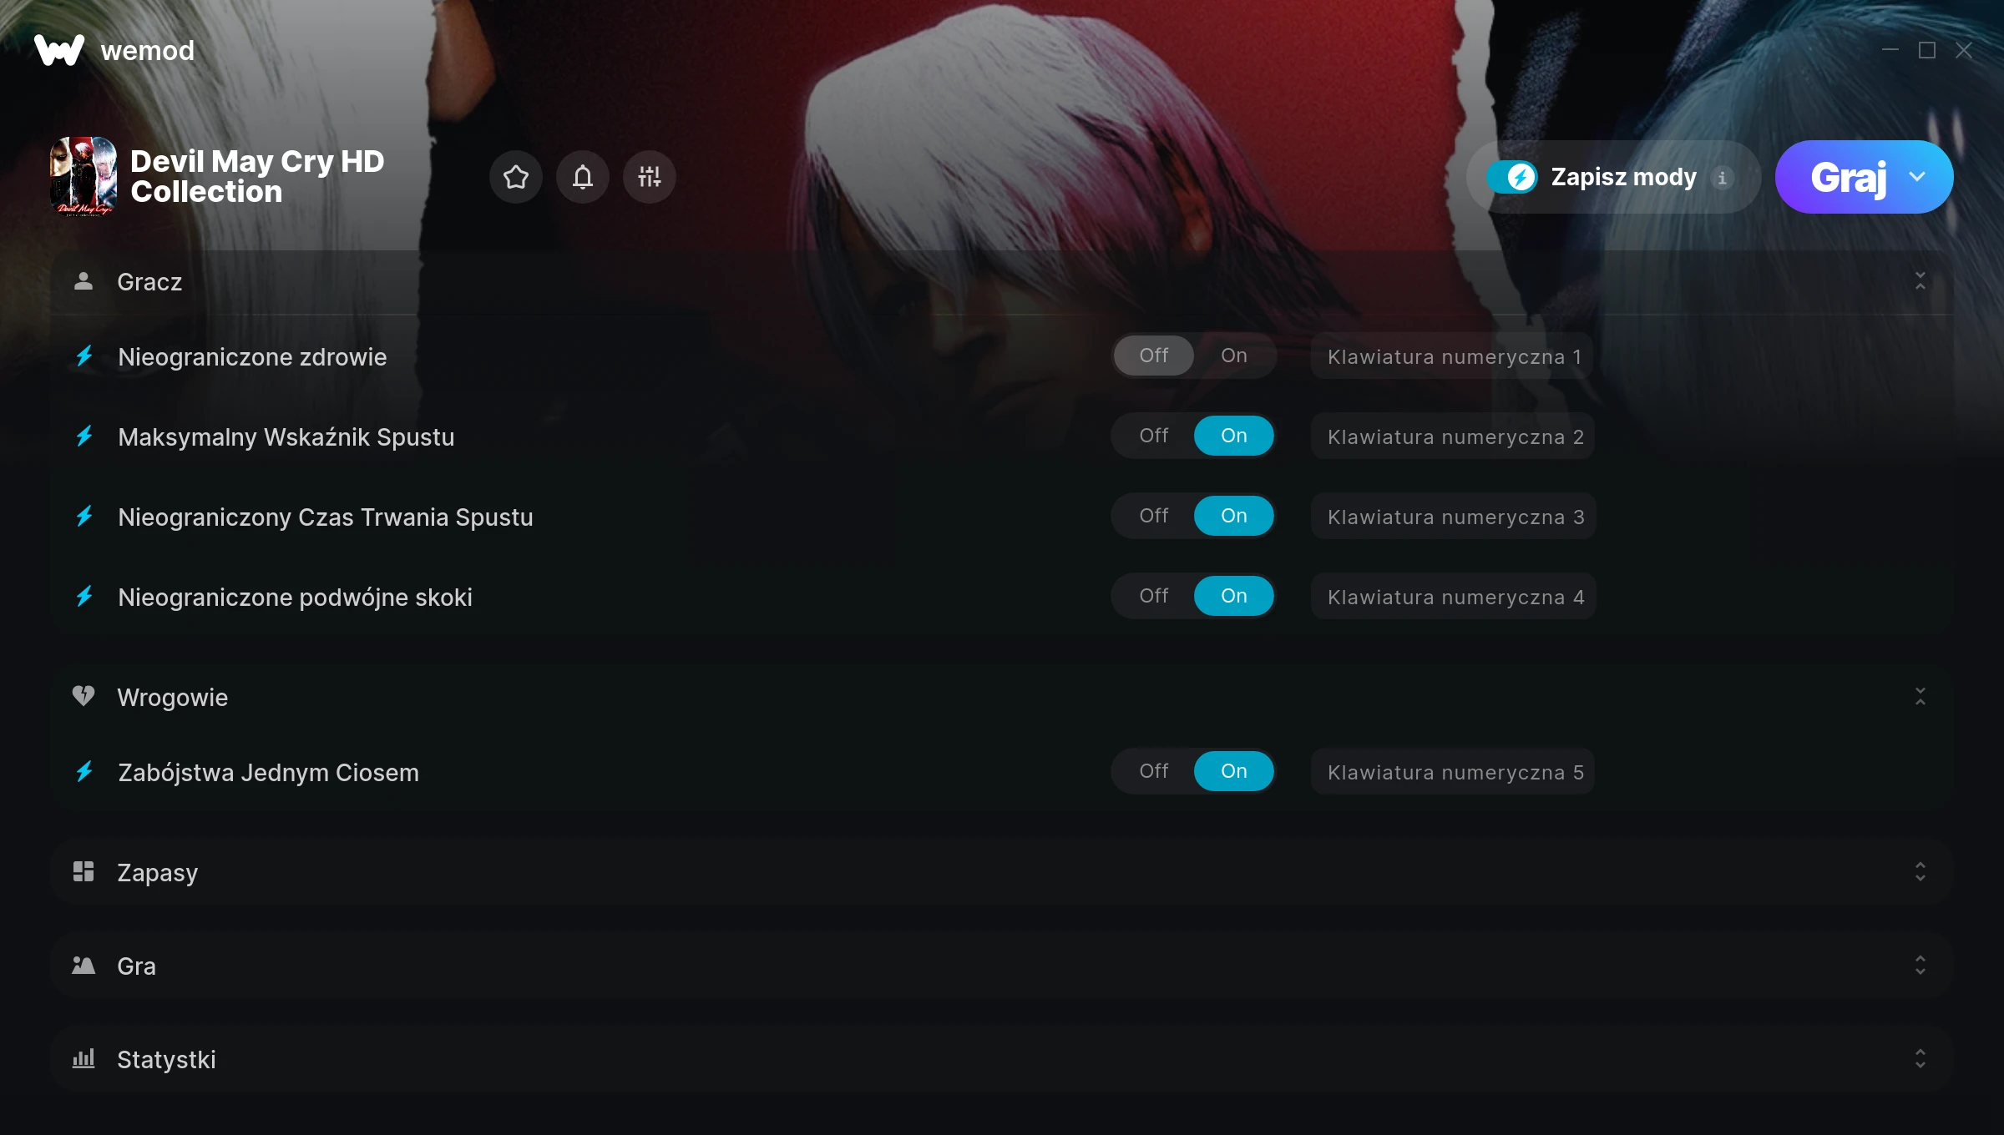
Task: Change the Klawiatura numeryczna 3 hotkey
Action: point(1454,517)
